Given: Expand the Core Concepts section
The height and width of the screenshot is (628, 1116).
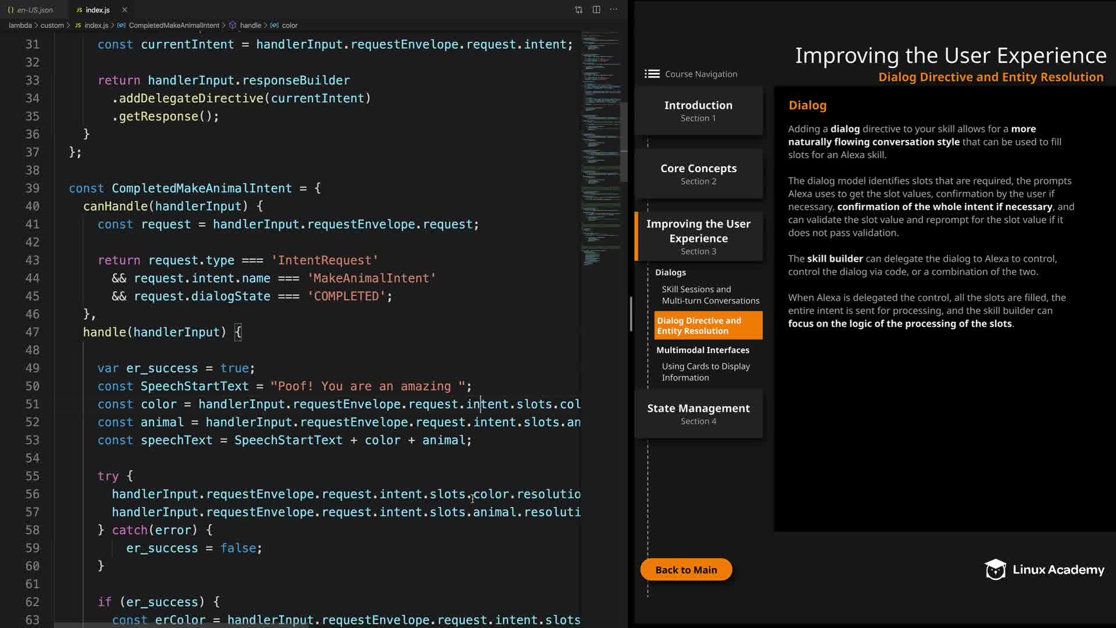Looking at the screenshot, I should click(x=698, y=174).
